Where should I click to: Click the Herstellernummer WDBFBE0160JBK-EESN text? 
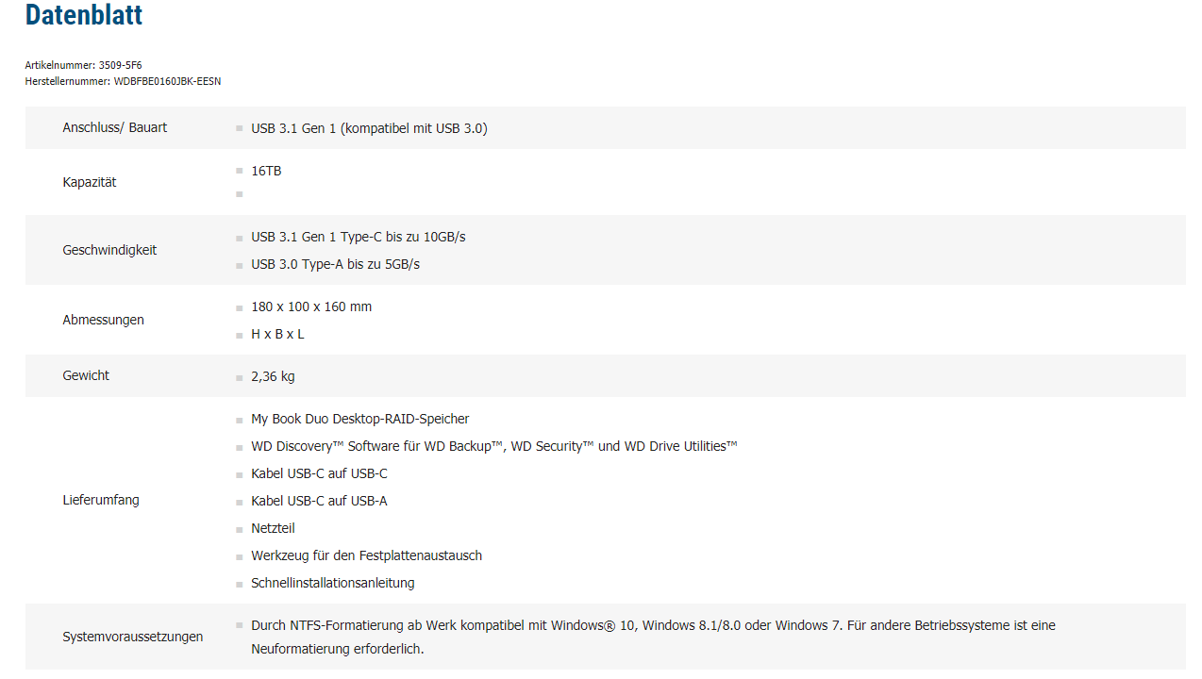point(123,81)
